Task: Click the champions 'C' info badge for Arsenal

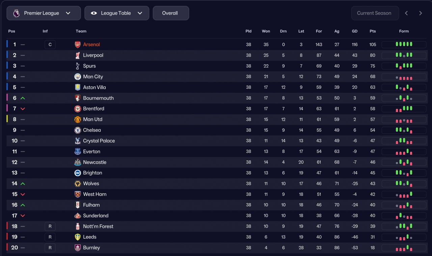Action: [50, 44]
